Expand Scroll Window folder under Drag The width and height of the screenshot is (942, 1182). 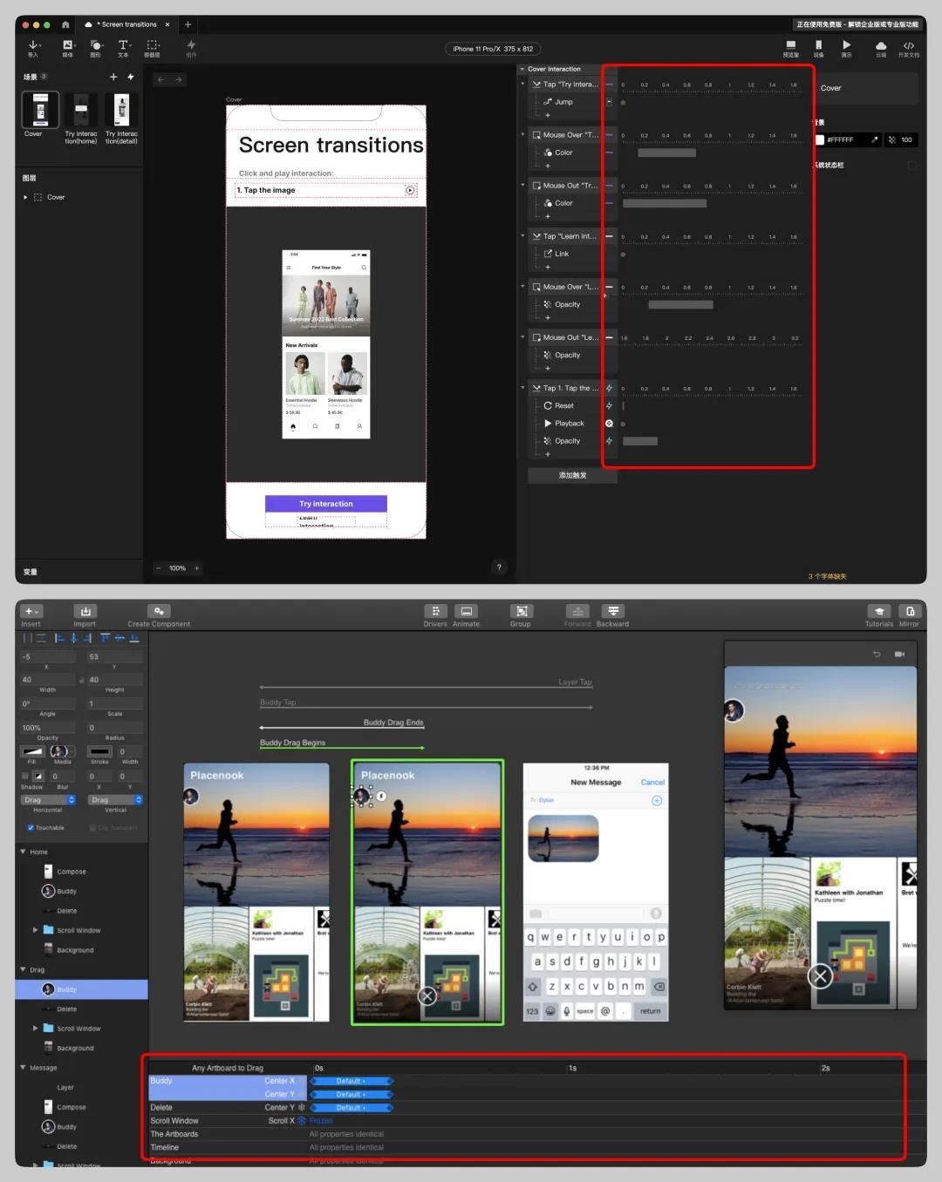pyautogui.click(x=35, y=1029)
